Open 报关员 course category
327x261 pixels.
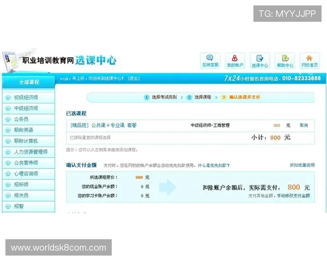click(21, 195)
